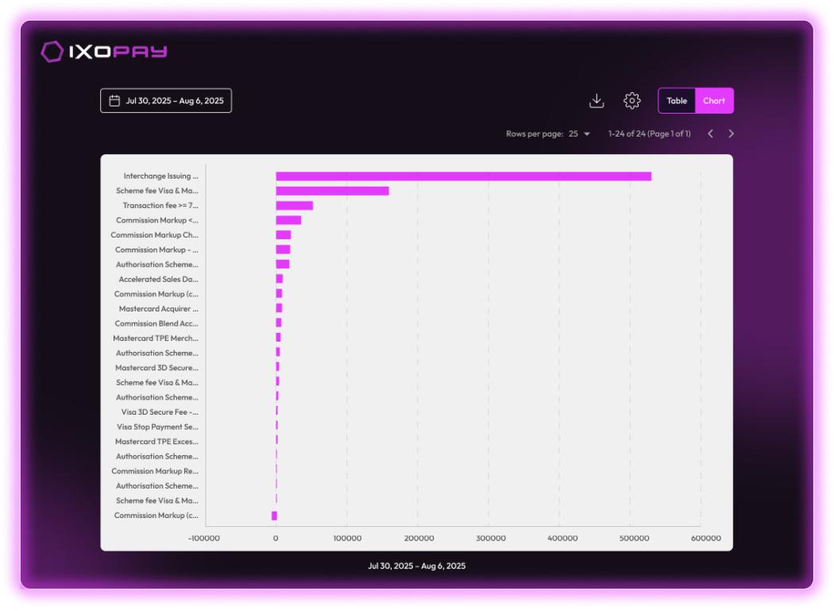Click the Interchange Issuing bar
The height and width of the screenshot is (611, 834).
coord(463,176)
